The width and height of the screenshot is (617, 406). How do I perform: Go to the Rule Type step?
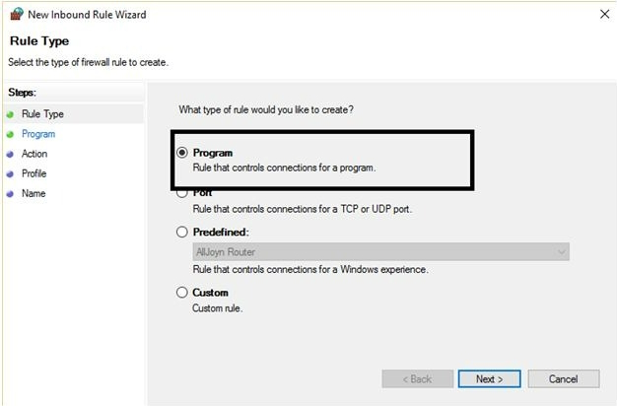click(42, 114)
